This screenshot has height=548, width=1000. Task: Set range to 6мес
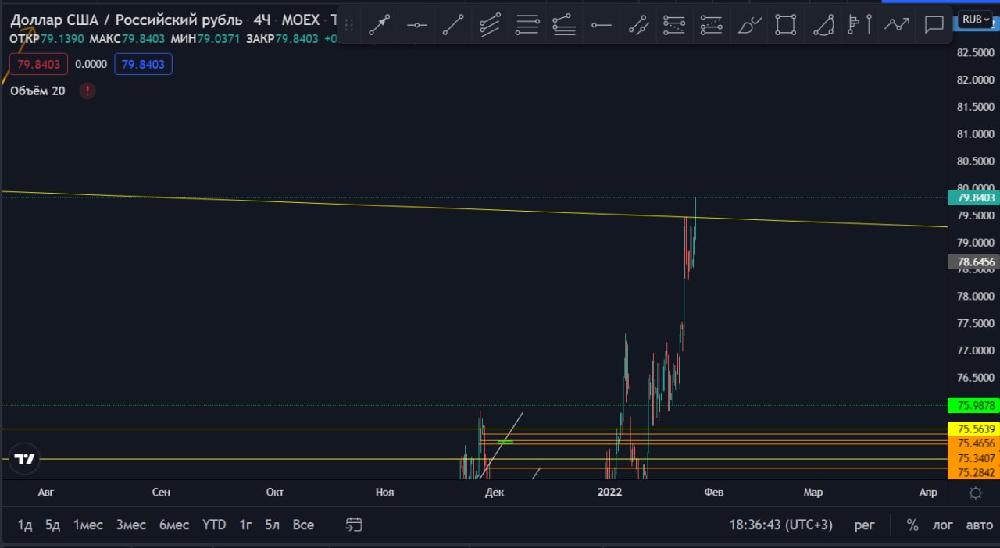click(x=174, y=525)
